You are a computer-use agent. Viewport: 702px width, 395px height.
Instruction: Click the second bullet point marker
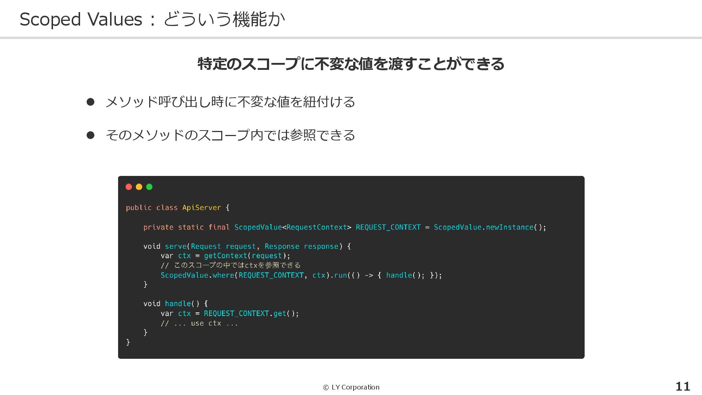(x=90, y=135)
